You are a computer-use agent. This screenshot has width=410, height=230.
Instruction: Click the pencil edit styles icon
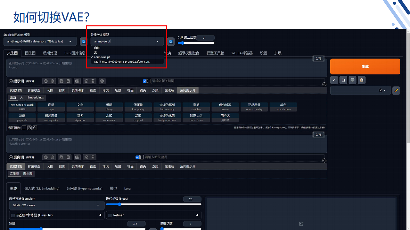coord(396,90)
